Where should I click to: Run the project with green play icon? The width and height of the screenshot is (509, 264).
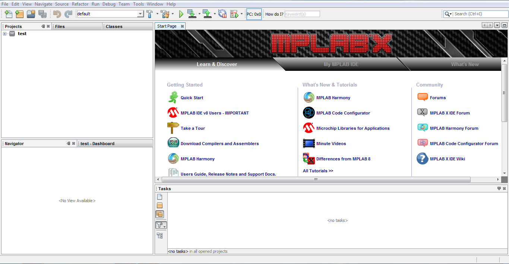(181, 14)
